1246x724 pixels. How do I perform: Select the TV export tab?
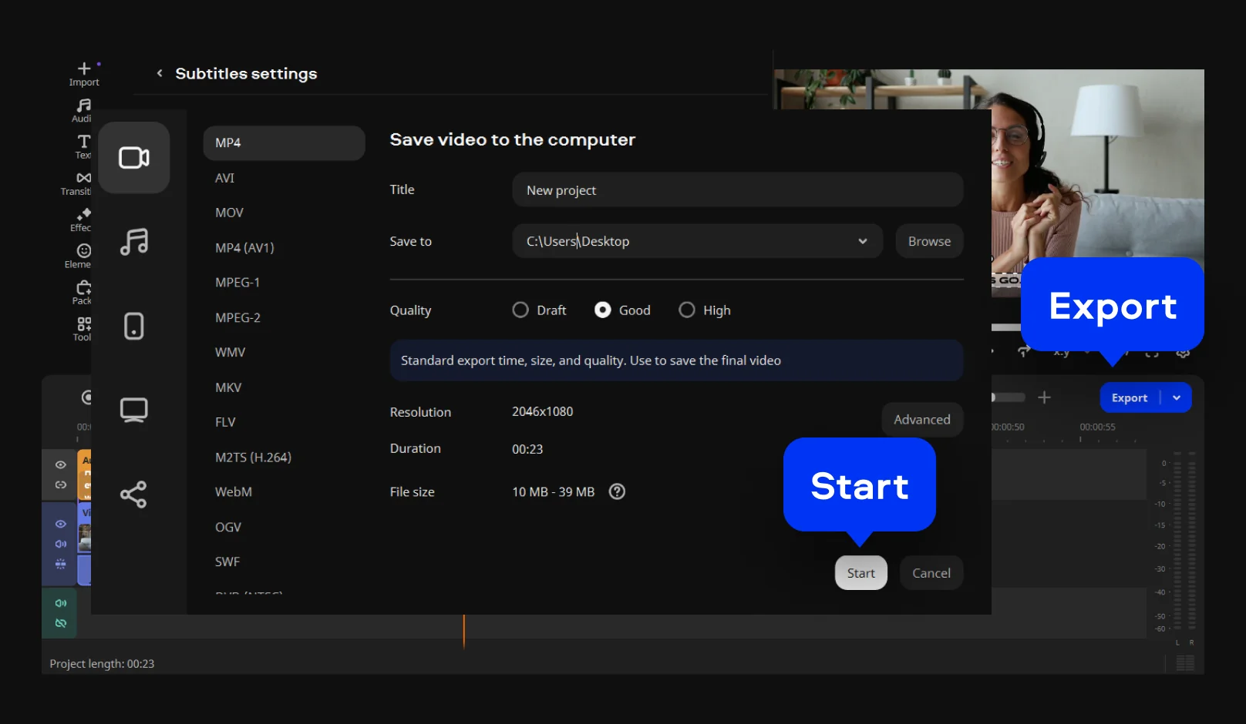point(134,410)
